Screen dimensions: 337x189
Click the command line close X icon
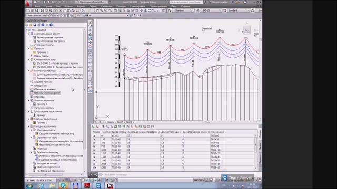(92, 175)
